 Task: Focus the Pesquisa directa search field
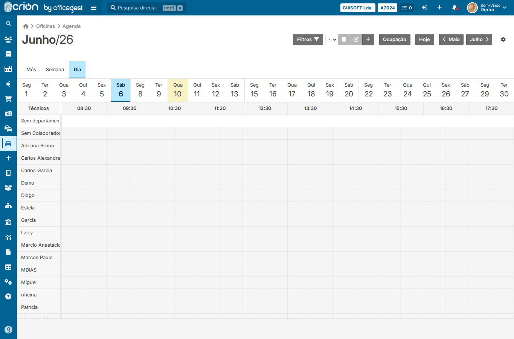click(146, 8)
